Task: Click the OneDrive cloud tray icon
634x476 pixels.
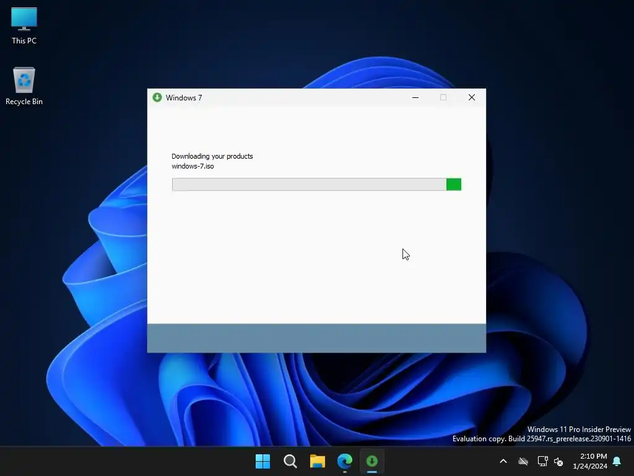Action: [523, 461]
